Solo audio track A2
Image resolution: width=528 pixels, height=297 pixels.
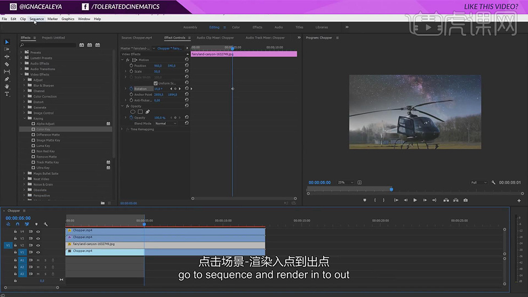(x=45, y=267)
